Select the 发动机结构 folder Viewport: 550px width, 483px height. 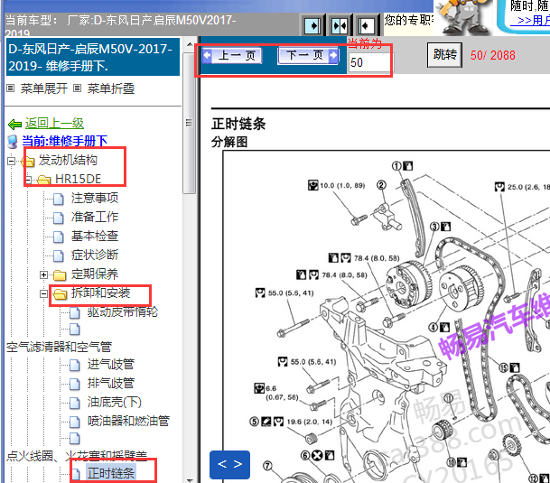pyautogui.click(x=68, y=161)
